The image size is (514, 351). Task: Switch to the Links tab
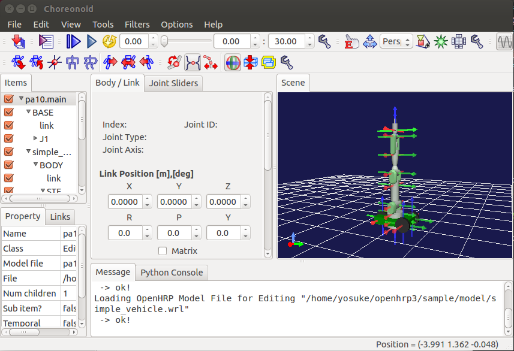pyautogui.click(x=60, y=217)
